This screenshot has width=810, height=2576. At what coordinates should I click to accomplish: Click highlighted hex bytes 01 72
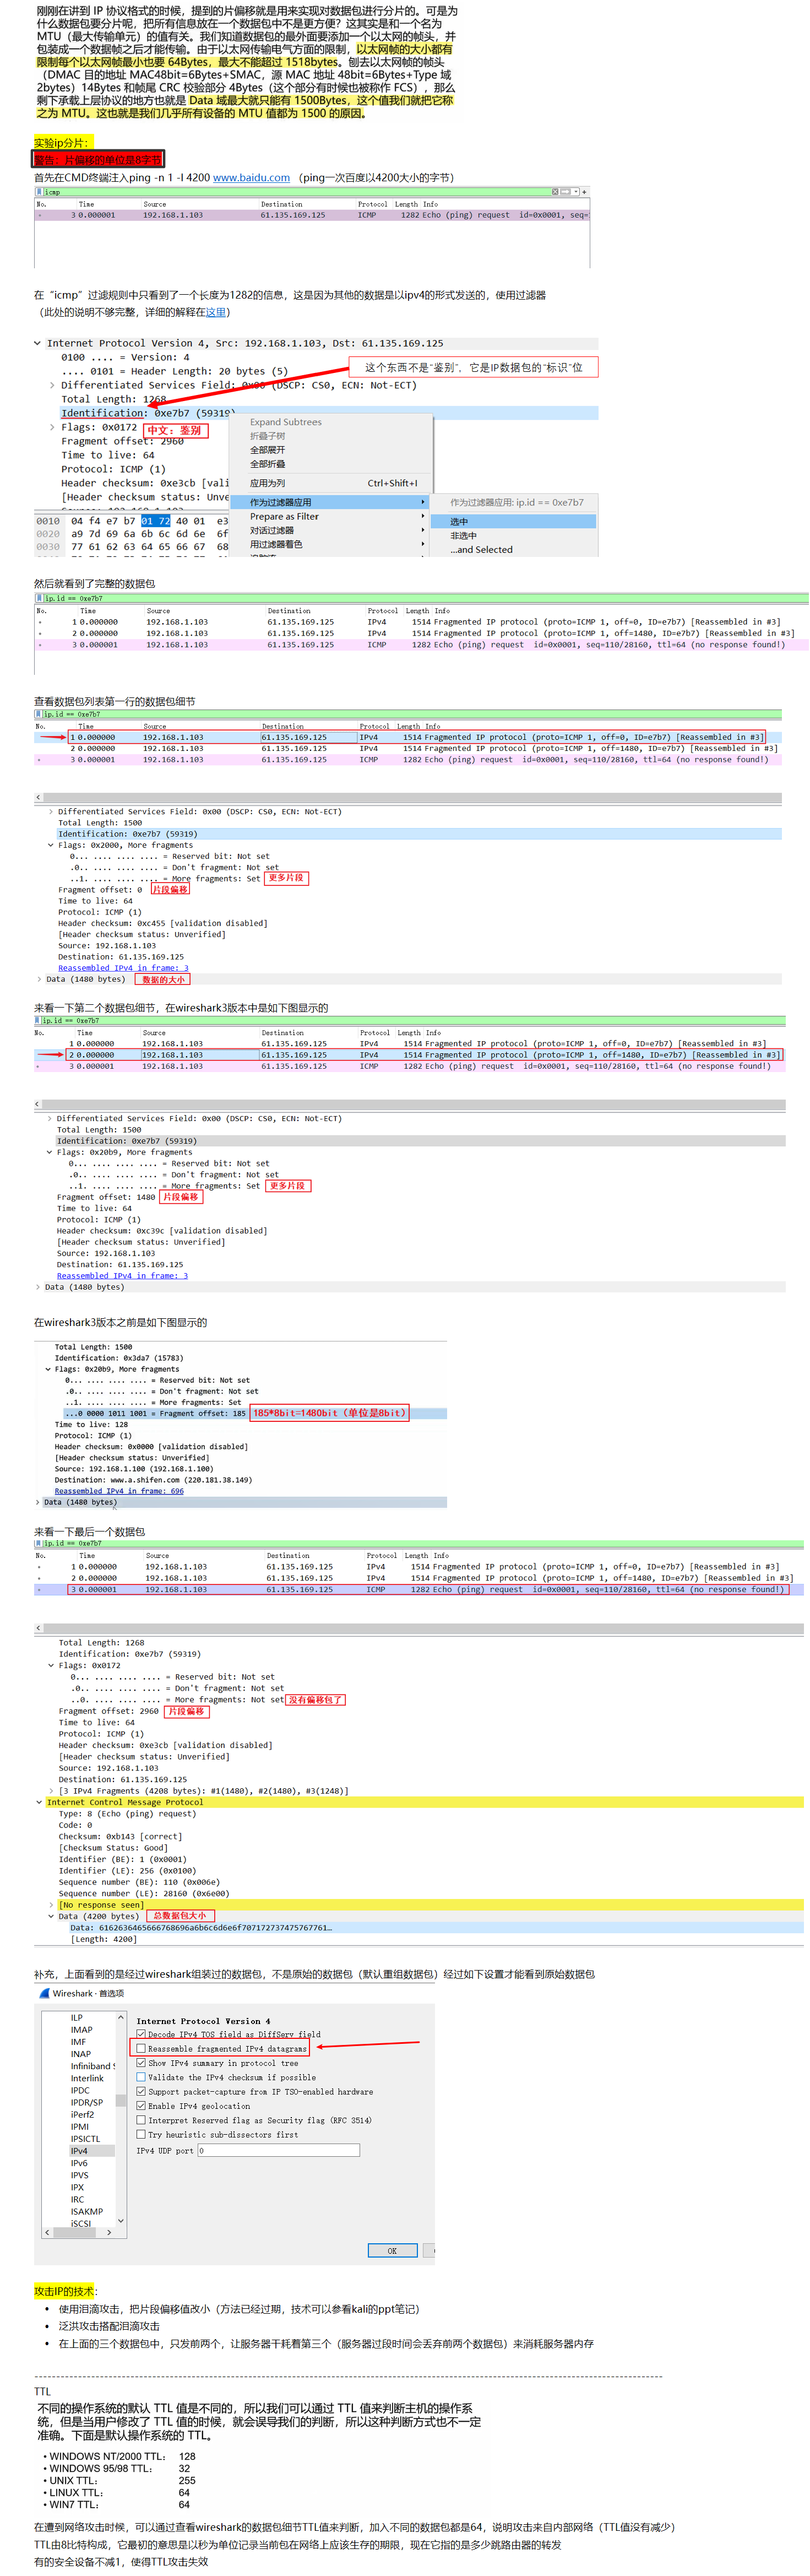click(155, 521)
